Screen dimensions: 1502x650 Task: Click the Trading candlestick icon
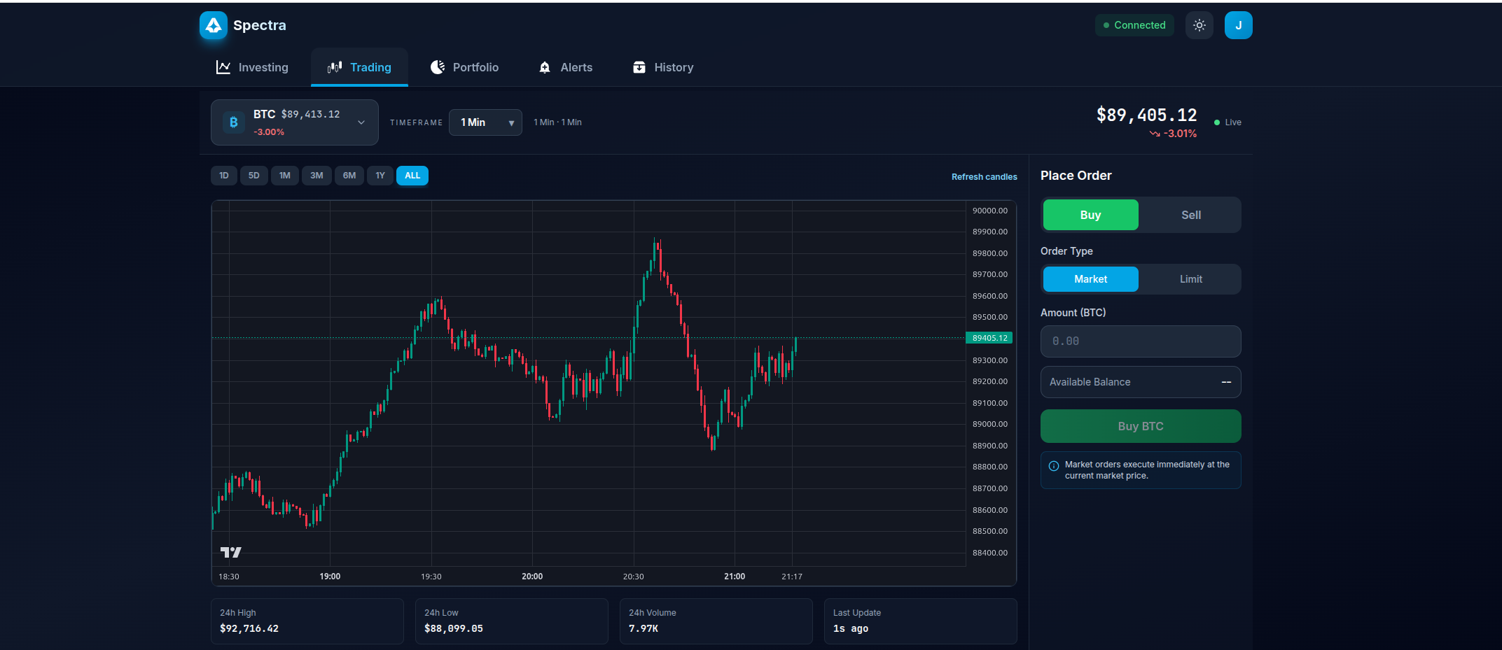pyautogui.click(x=335, y=67)
